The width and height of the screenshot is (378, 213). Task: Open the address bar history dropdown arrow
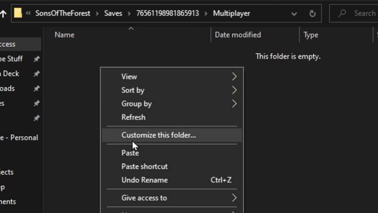tap(294, 14)
